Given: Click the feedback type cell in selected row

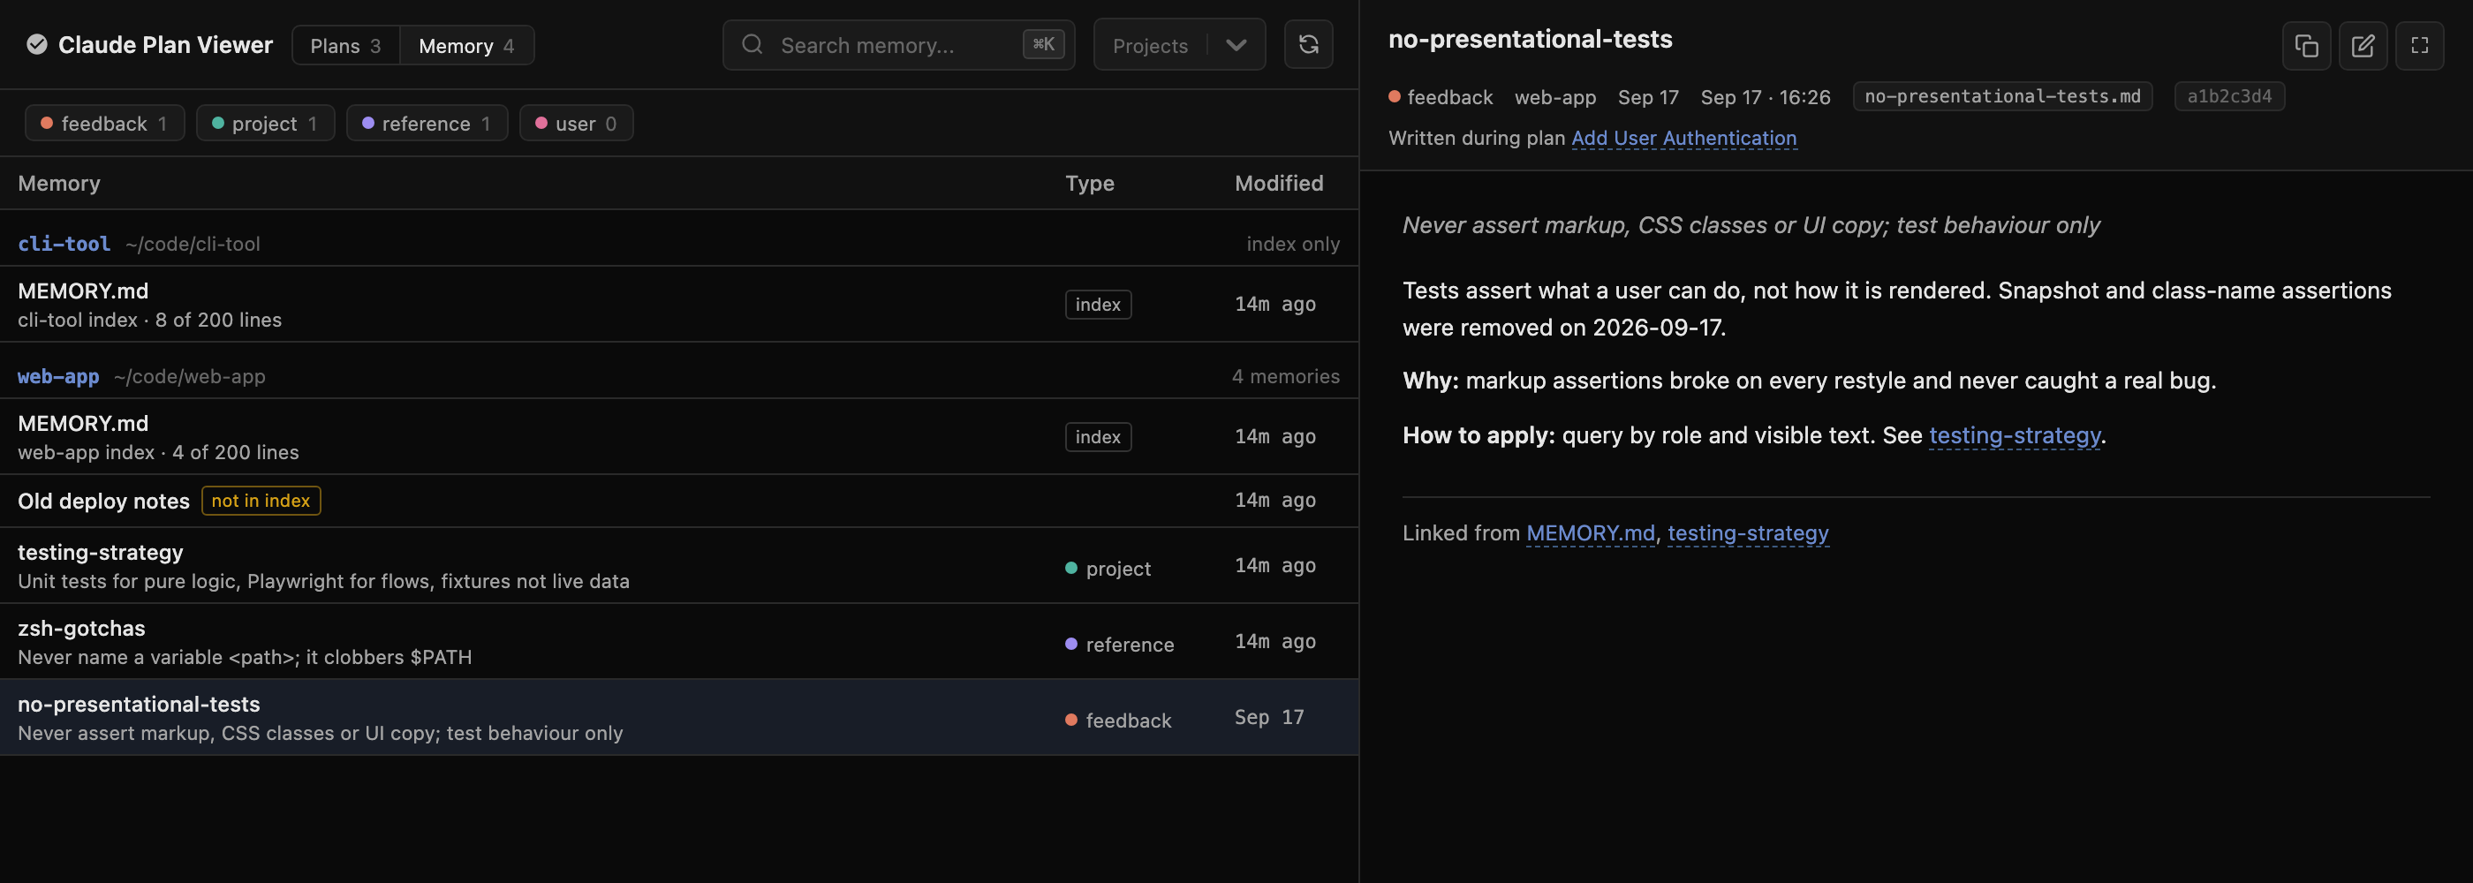Looking at the screenshot, I should [x=1118, y=720].
